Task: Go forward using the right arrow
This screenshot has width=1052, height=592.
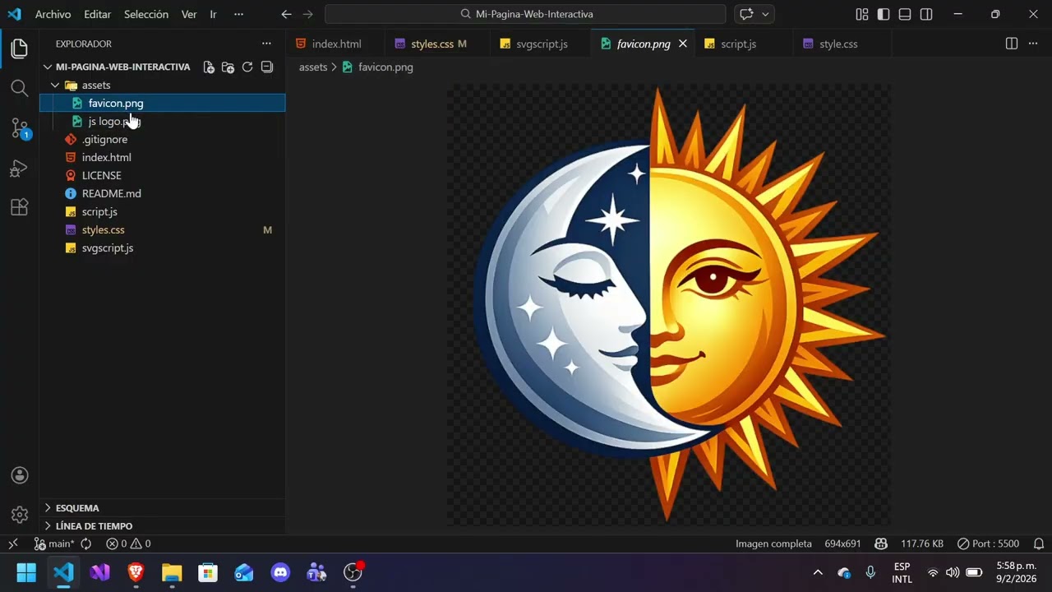Action: click(x=307, y=14)
